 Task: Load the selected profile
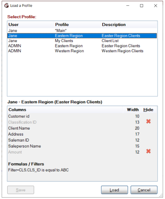114,190
